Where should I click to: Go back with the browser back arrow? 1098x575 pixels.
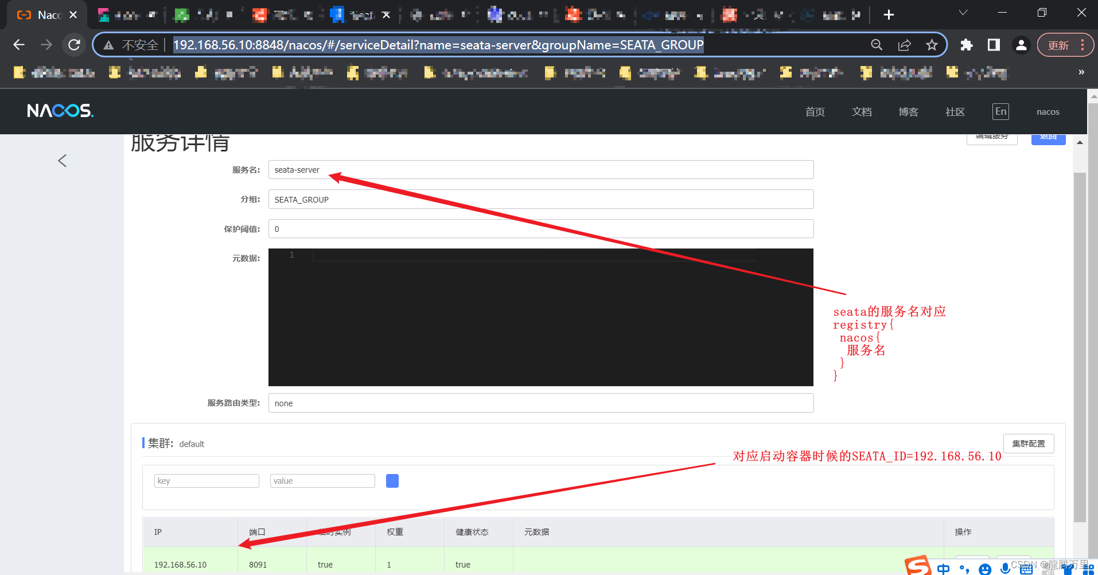tap(19, 45)
